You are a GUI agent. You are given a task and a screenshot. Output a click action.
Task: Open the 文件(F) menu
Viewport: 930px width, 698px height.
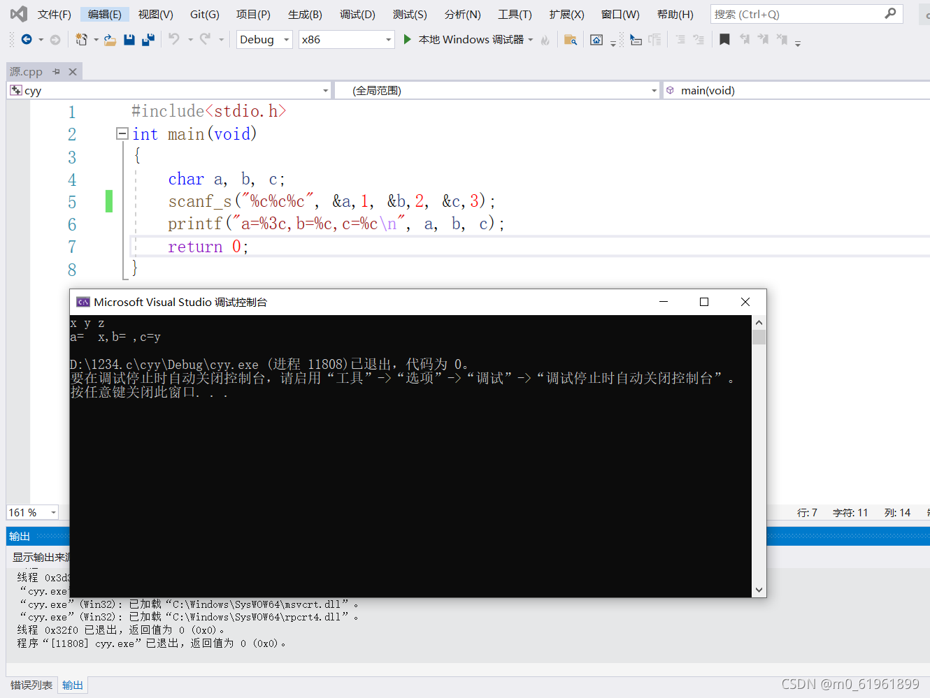click(55, 14)
